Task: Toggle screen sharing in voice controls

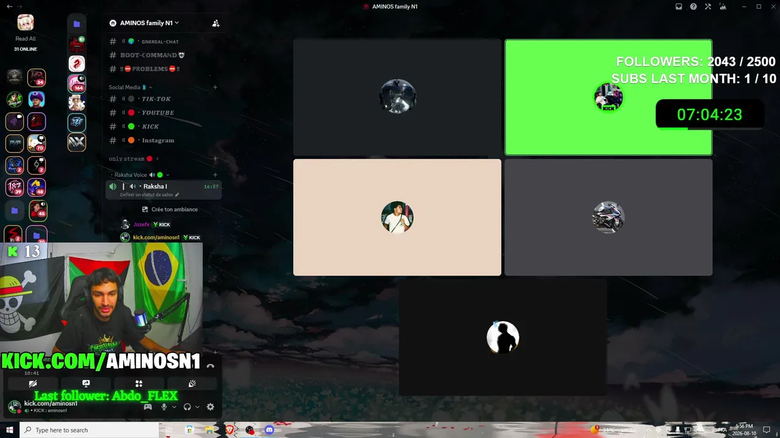Action: click(x=86, y=384)
